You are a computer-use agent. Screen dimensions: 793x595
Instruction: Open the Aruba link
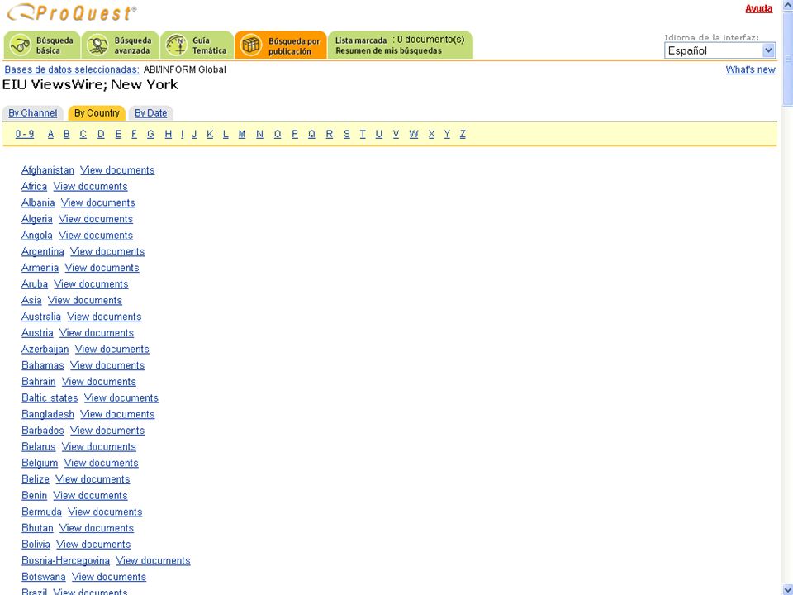tap(35, 283)
